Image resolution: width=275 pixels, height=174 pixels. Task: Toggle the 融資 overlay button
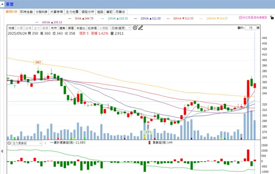click(45, 28)
